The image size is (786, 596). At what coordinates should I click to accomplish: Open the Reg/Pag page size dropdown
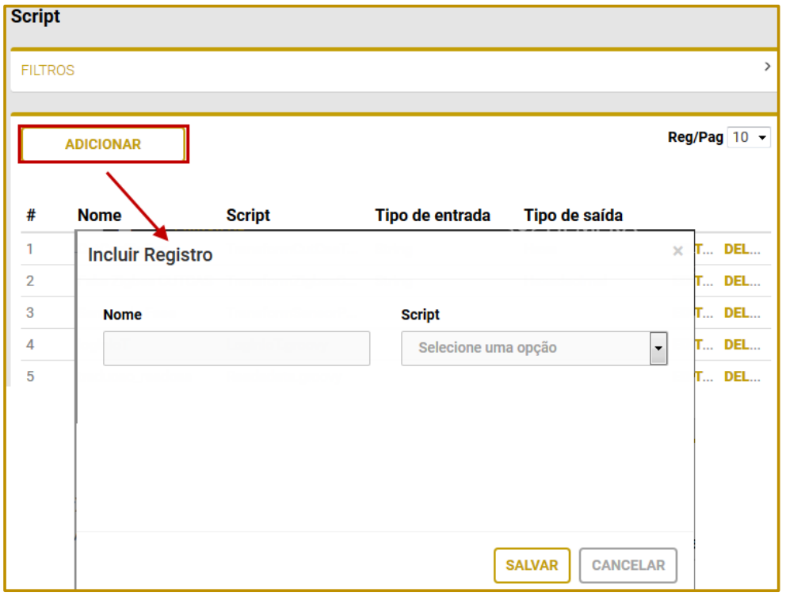point(749,137)
